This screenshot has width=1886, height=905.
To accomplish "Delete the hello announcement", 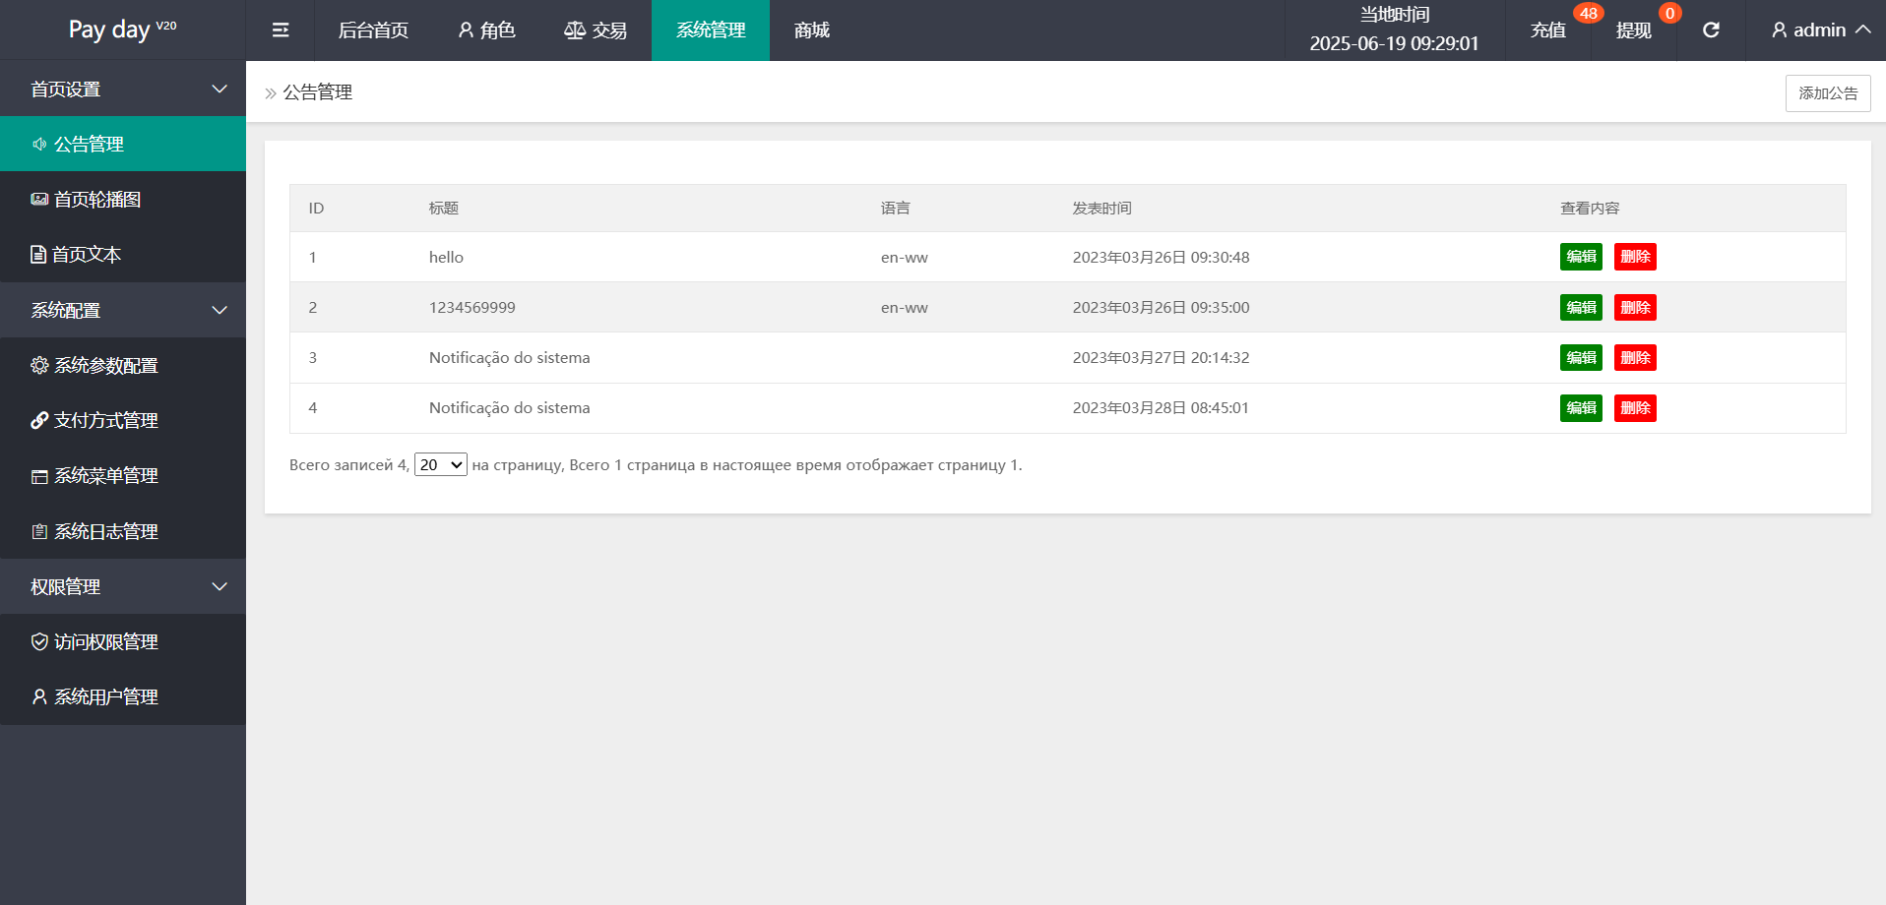I will pos(1635,257).
